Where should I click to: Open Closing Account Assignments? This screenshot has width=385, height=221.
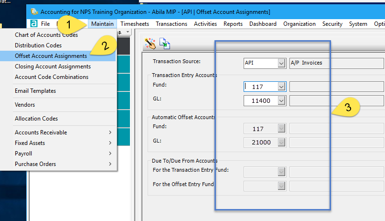(x=53, y=66)
